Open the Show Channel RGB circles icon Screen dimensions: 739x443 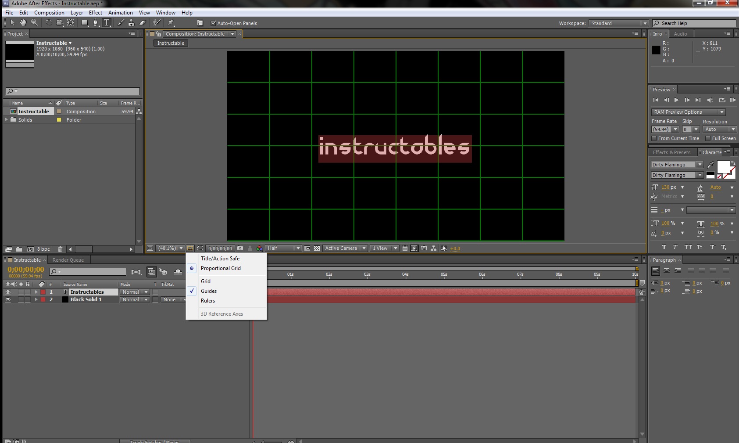pos(259,249)
